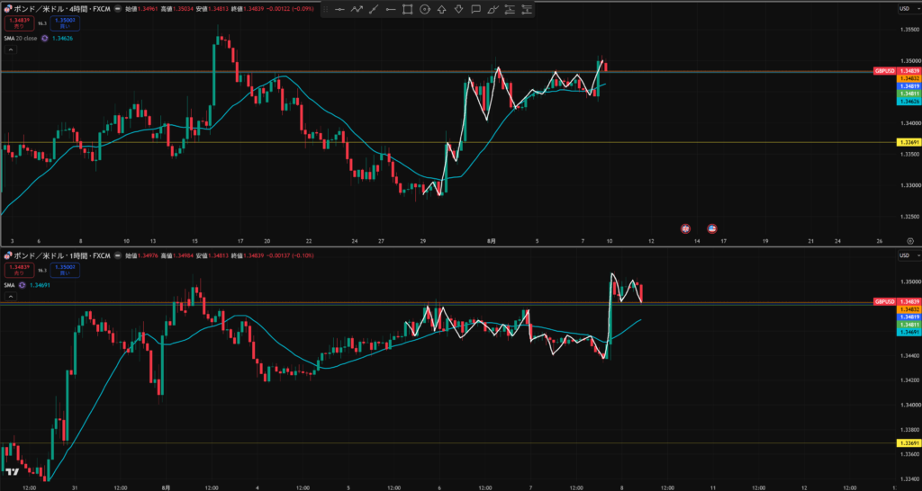Select the SMA label on 1-hour chart
The image size is (922, 491).
(9, 285)
